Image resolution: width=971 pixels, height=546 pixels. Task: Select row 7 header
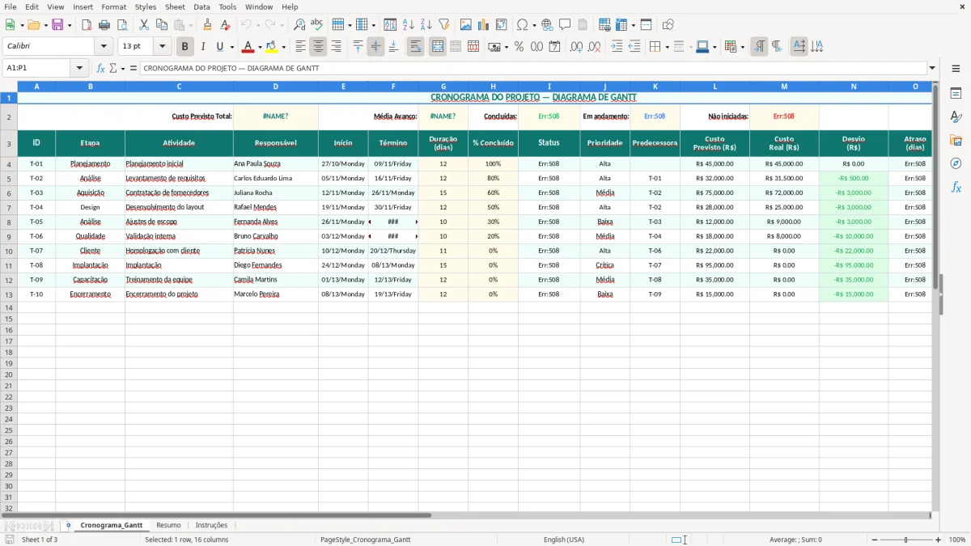point(9,207)
